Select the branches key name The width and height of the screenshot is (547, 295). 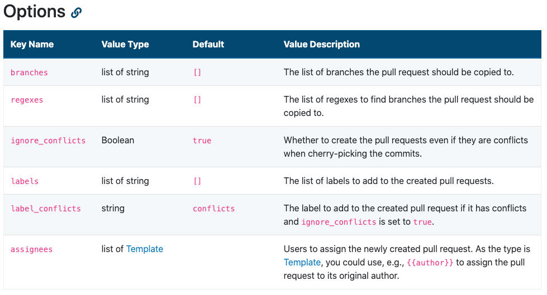click(29, 72)
